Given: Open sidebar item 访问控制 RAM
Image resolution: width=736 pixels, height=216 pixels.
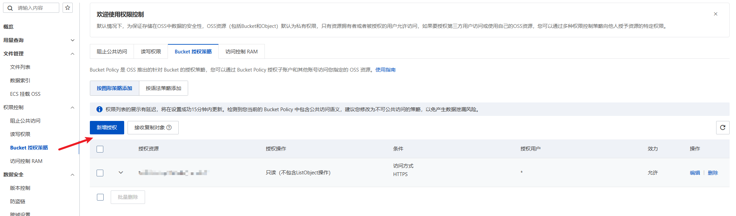Looking at the screenshot, I should (26, 161).
